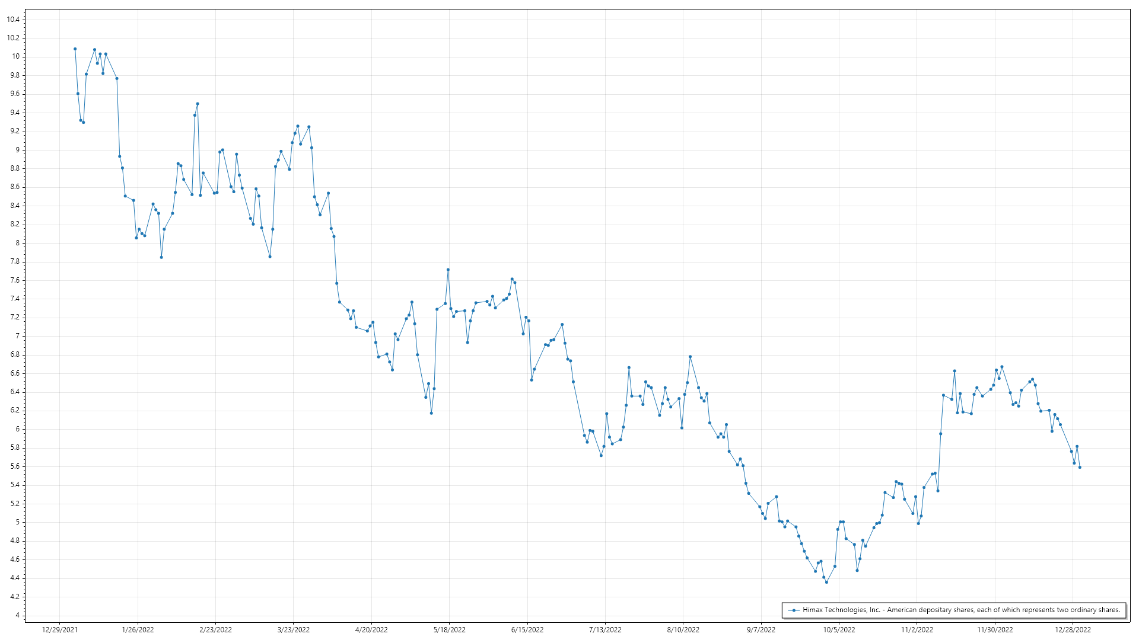Viewport: 1139px width, 640px height.
Task: Click the y-axis tick label for 7
Action: [x=18, y=336]
